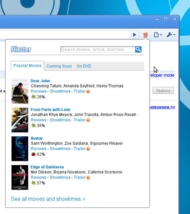Screen dimensions: 190x214
Task: Click the cast line with Mel Gibson
Action: [76, 172]
